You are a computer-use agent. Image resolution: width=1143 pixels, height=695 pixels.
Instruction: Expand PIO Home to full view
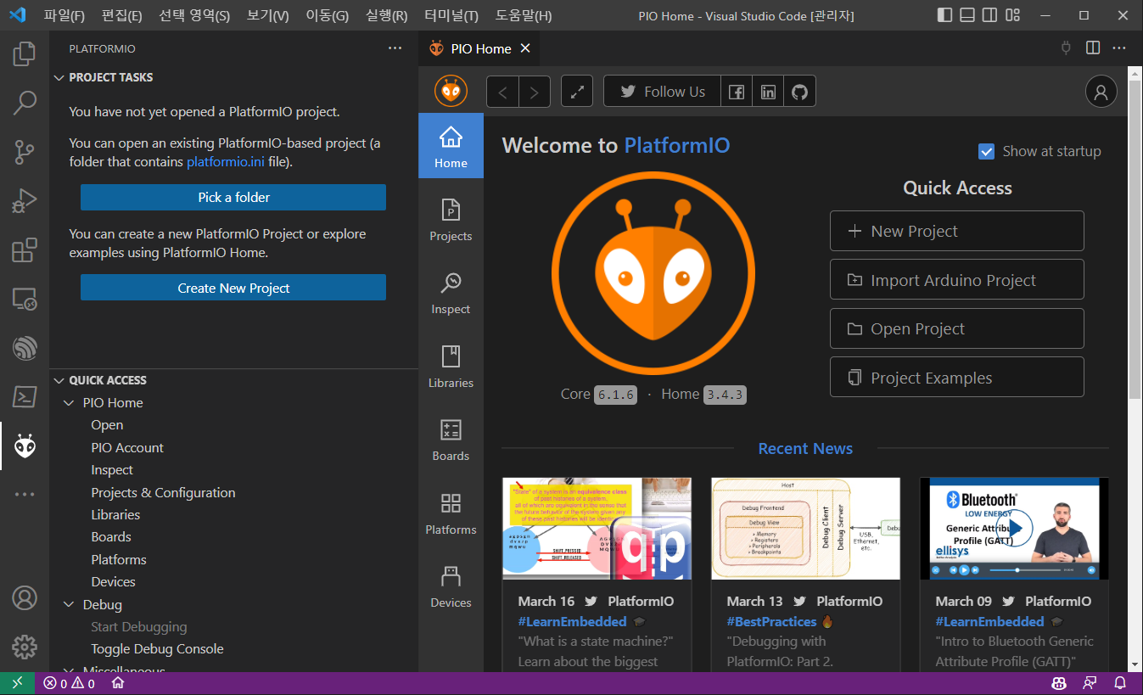[577, 92]
